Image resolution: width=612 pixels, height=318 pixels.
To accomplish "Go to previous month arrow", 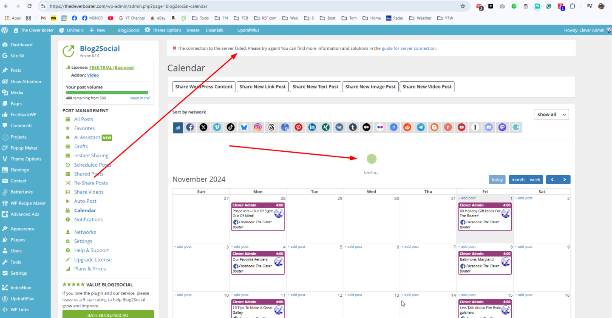I will tap(552, 179).
